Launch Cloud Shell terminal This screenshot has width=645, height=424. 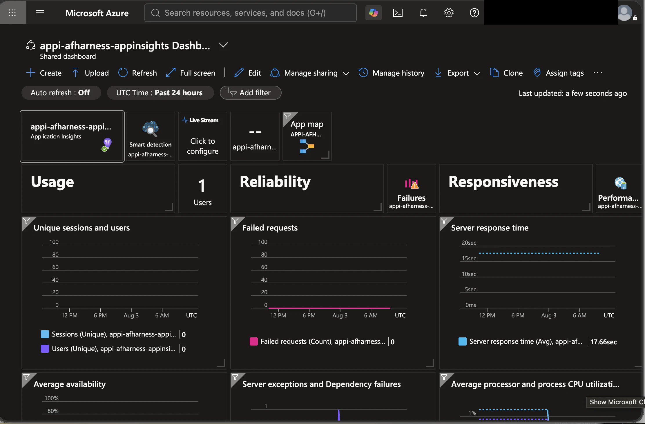[x=398, y=13]
